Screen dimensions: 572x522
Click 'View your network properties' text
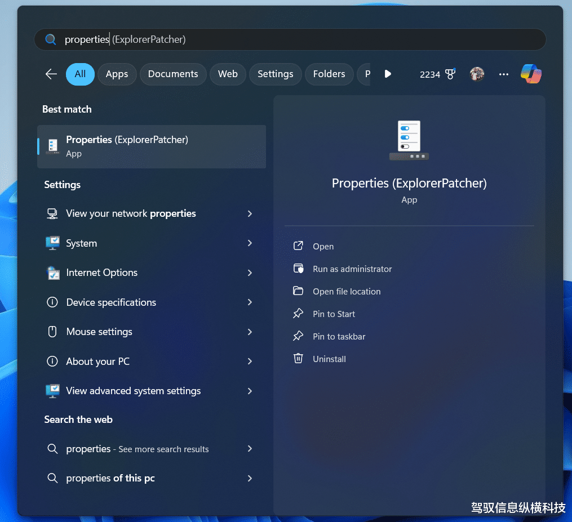pos(131,213)
